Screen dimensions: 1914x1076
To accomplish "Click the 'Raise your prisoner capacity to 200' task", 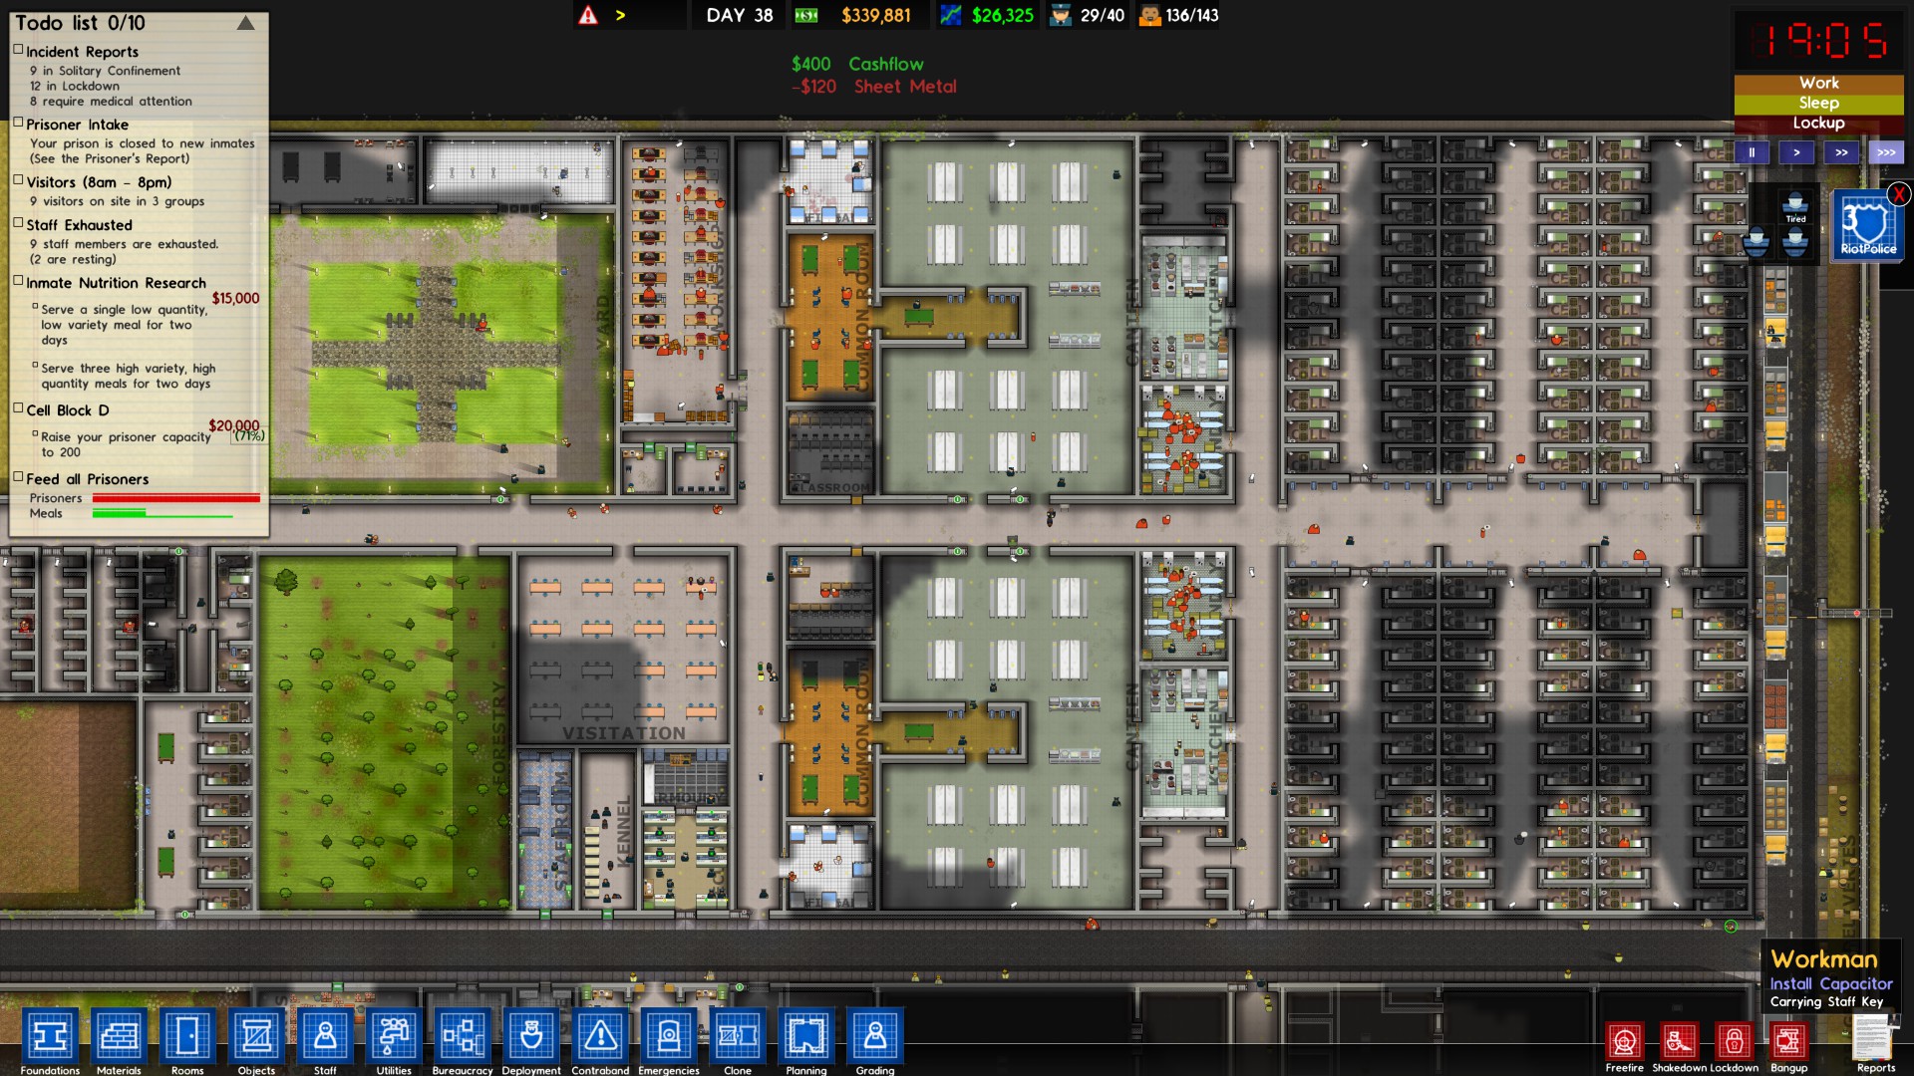I will 126,444.
